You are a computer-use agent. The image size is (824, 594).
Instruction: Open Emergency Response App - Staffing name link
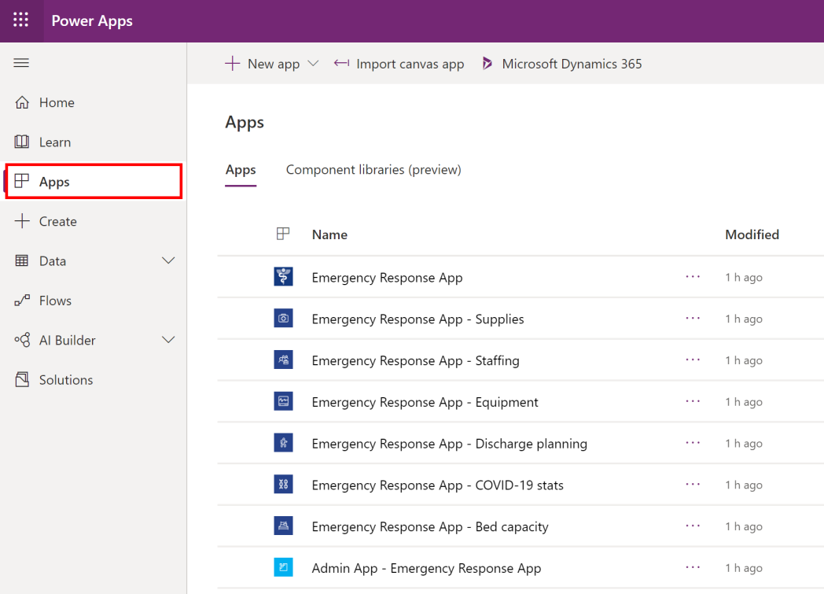[x=415, y=360]
